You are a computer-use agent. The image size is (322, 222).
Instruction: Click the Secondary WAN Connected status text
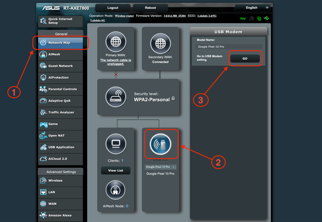[160, 62]
